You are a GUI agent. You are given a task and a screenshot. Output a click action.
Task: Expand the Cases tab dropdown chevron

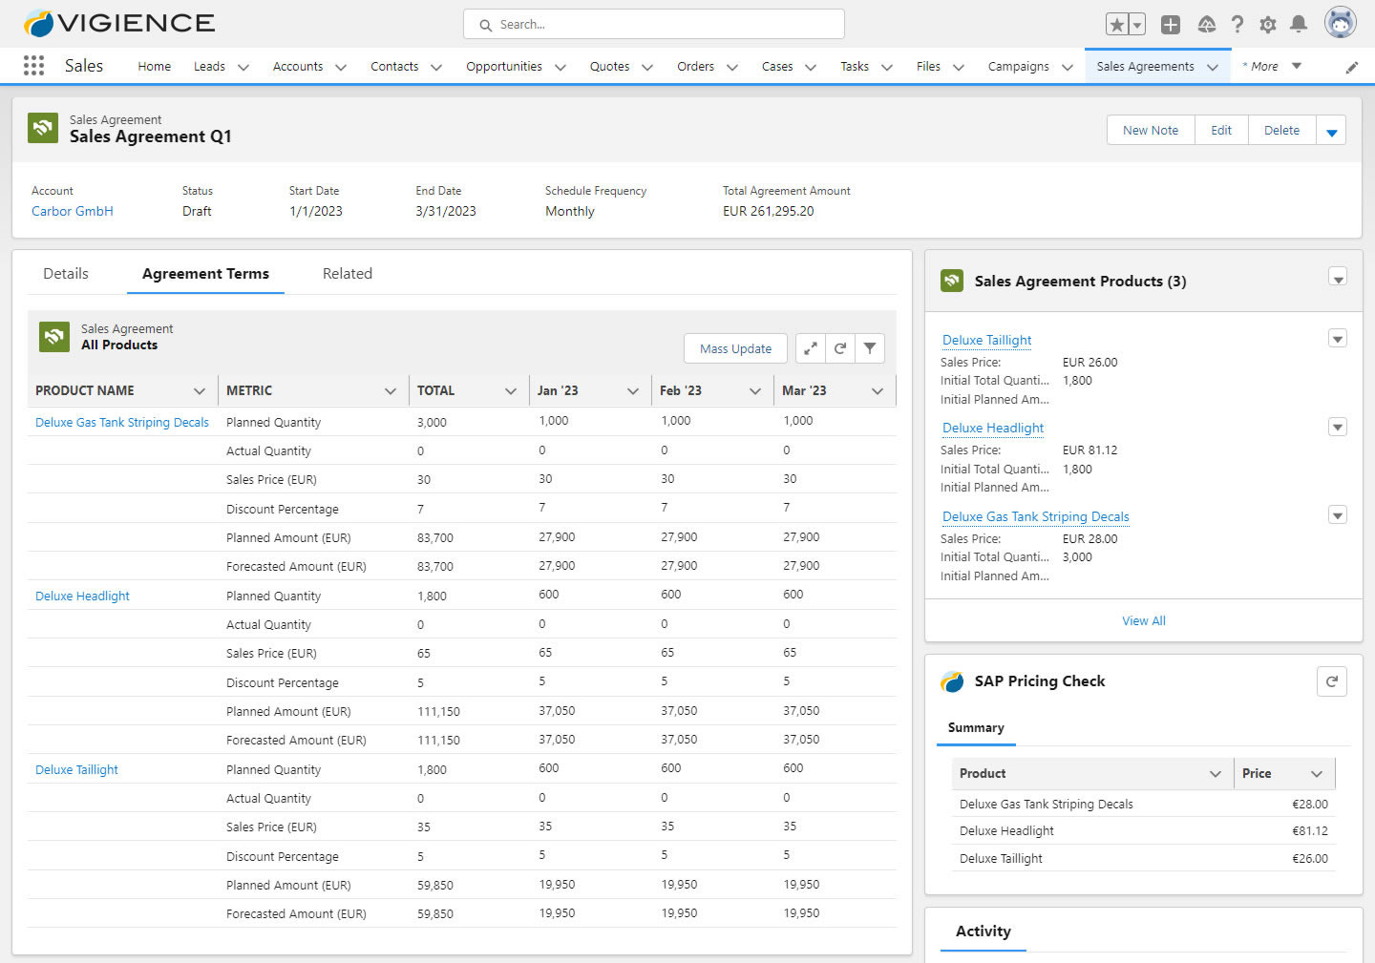(x=811, y=67)
